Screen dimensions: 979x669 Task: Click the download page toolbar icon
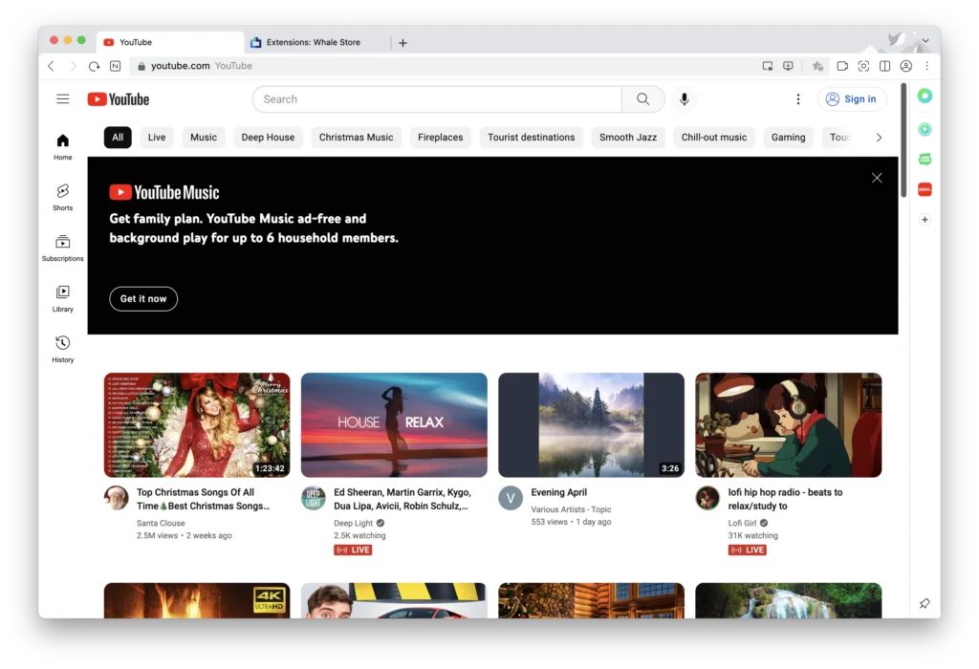coord(789,66)
